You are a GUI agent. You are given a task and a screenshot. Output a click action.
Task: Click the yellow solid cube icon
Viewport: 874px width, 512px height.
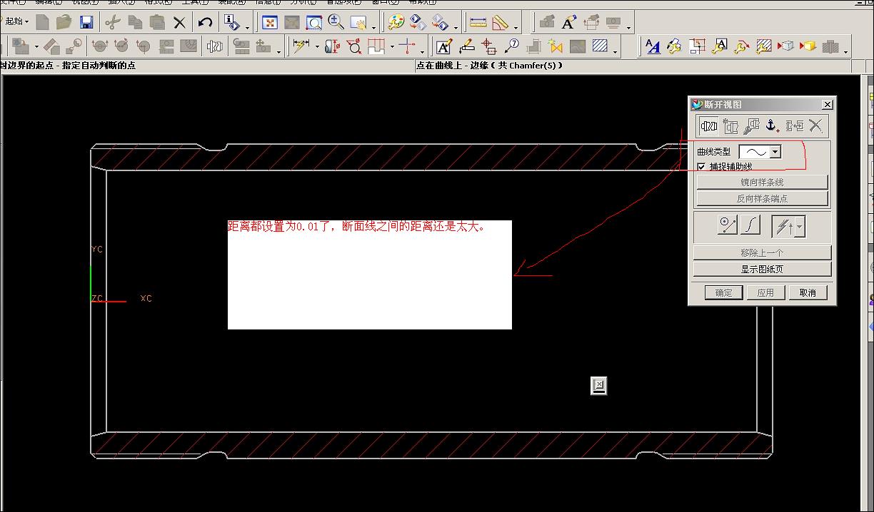[x=808, y=46]
